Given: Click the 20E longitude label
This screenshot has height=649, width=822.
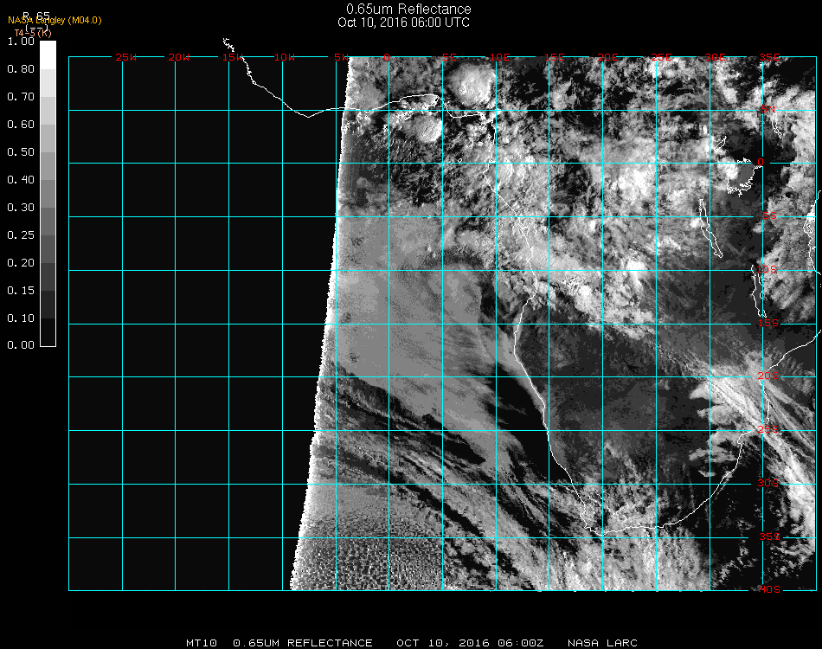Looking at the screenshot, I should click(609, 58).
